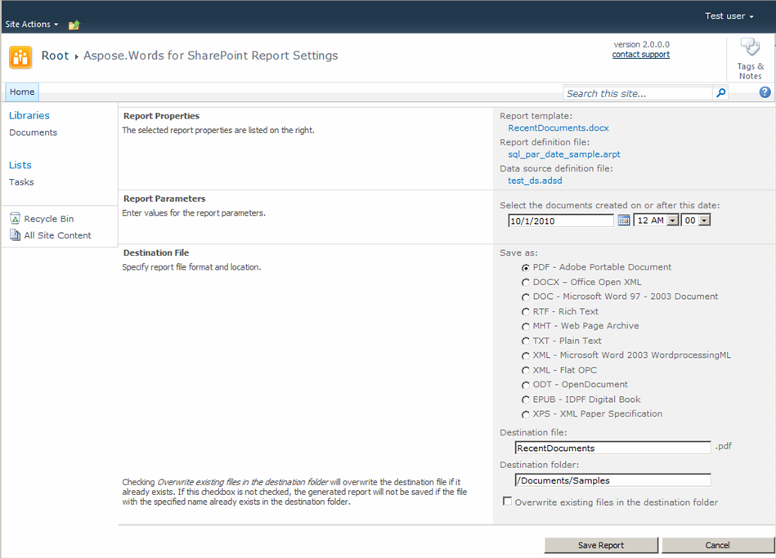Click the contact support link

[x=640, y=55]
